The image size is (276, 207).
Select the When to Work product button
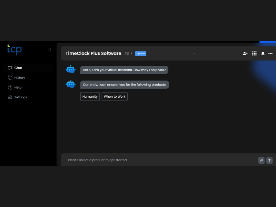(115, 97)
